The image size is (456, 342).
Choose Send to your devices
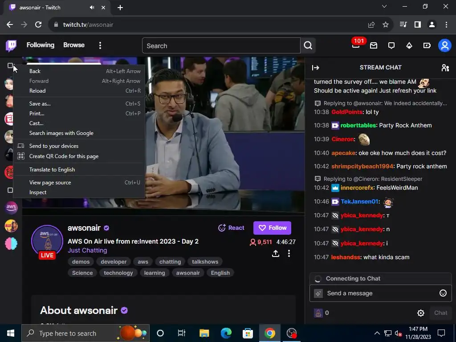click(x=79, y=146)
